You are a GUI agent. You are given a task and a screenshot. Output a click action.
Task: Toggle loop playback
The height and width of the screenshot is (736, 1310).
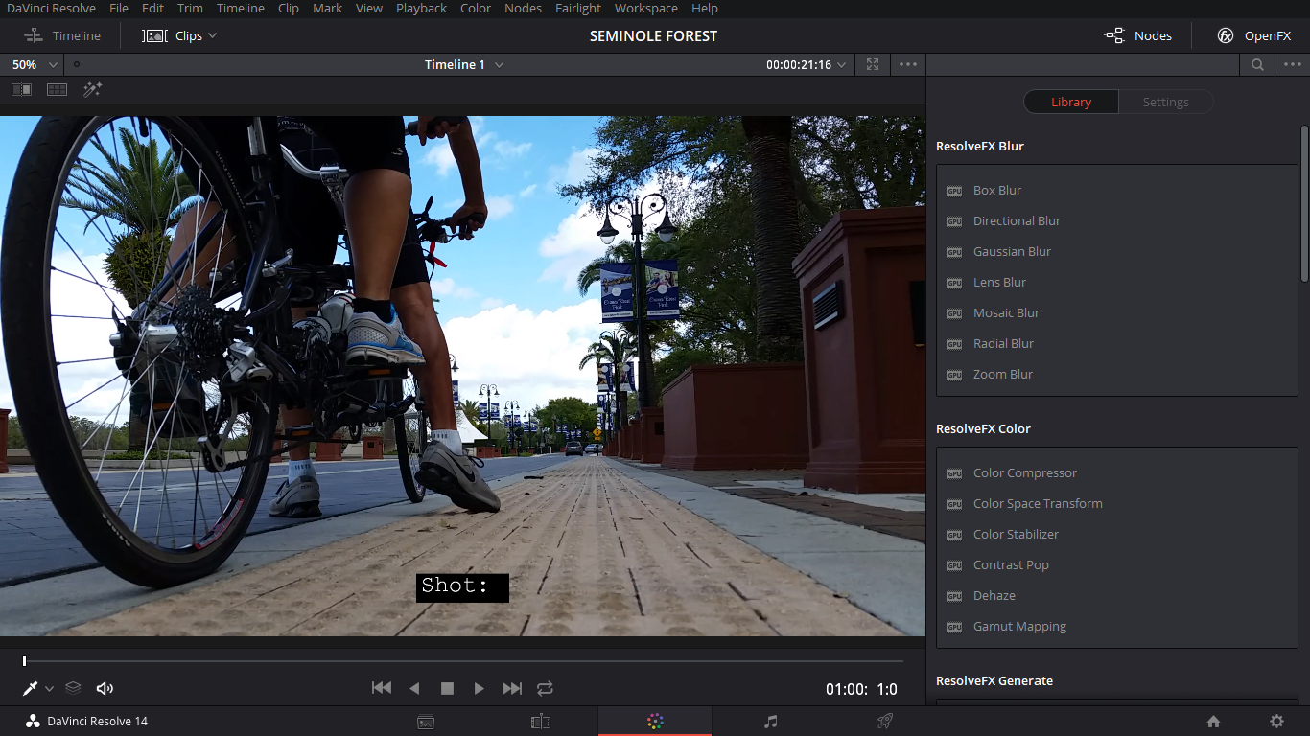coord(545,688)
